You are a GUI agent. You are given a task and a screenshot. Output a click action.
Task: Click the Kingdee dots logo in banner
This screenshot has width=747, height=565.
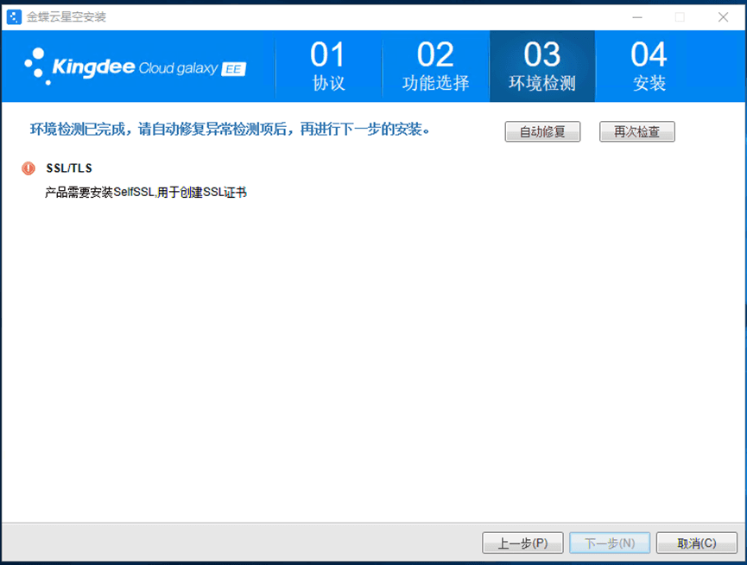(x=37, y=66)
